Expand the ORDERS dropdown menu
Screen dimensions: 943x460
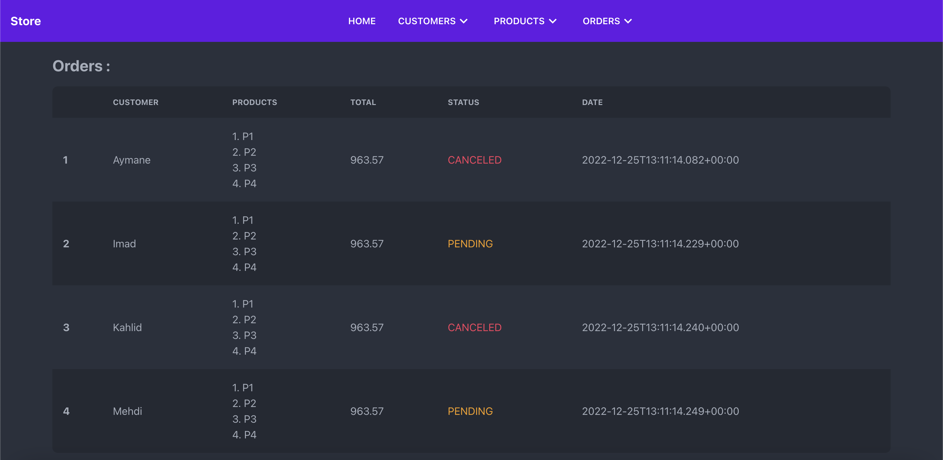601,21
